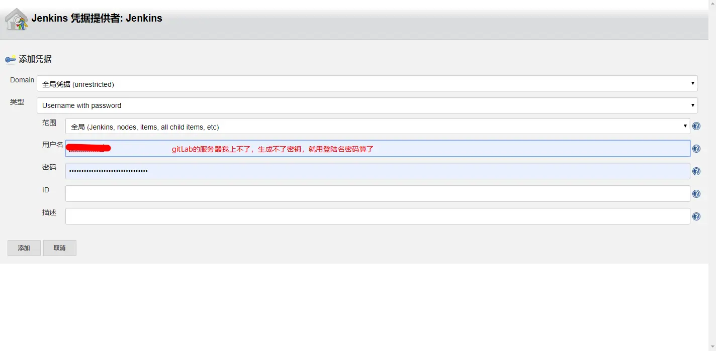Click the Jenkins credentials provider house icon
716x351 pixels.
point(16,20)
